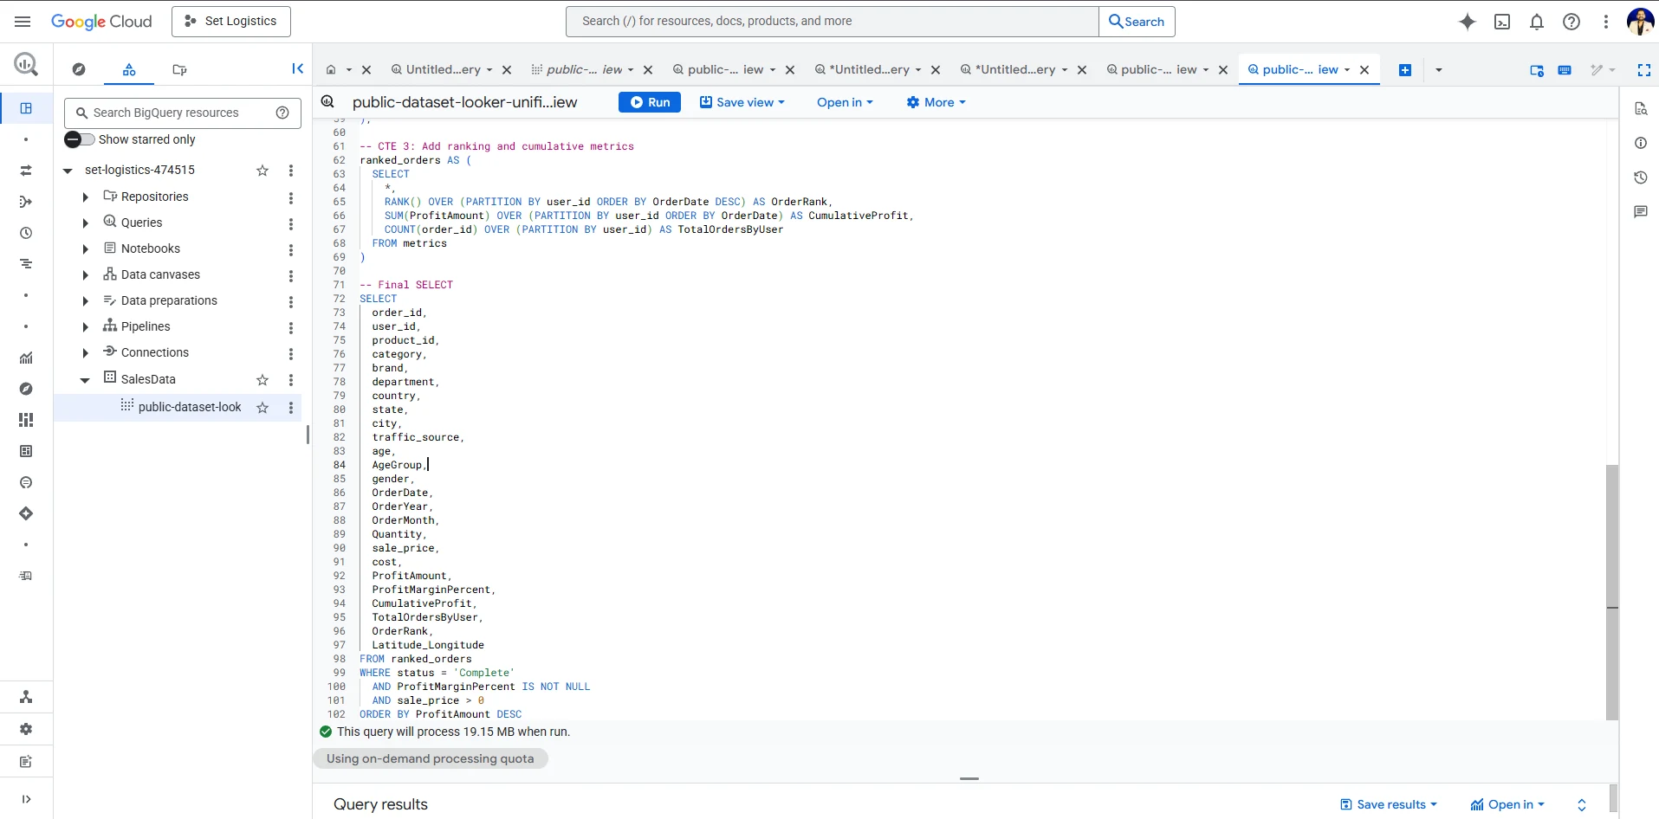Run the query
This screenshot has height=819, width=1659.
tap(650, 102)
